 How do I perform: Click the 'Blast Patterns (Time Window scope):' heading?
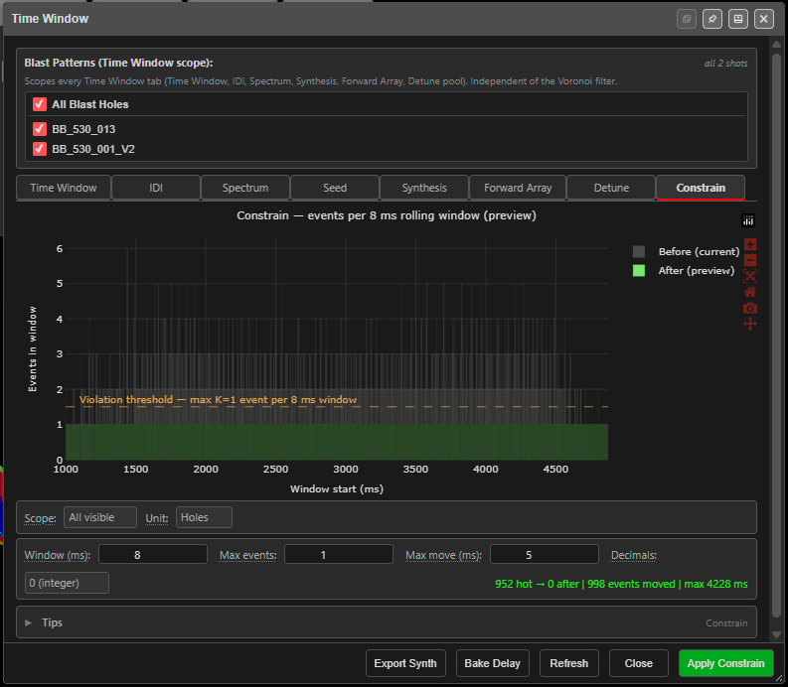118,63
